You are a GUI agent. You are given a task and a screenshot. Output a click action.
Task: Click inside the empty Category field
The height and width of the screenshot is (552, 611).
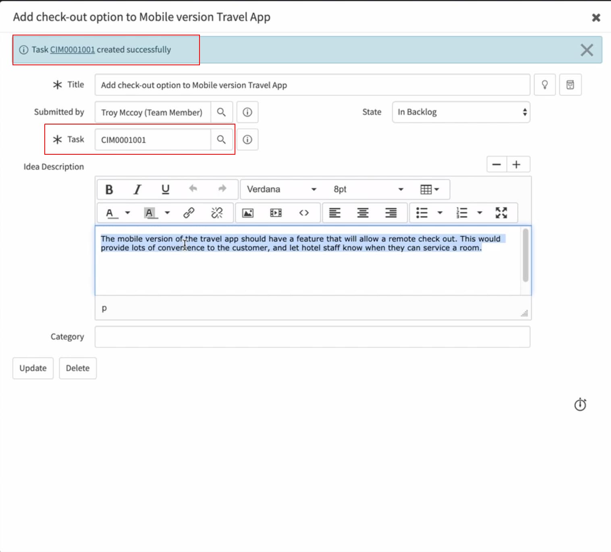(x=312, y=336)
